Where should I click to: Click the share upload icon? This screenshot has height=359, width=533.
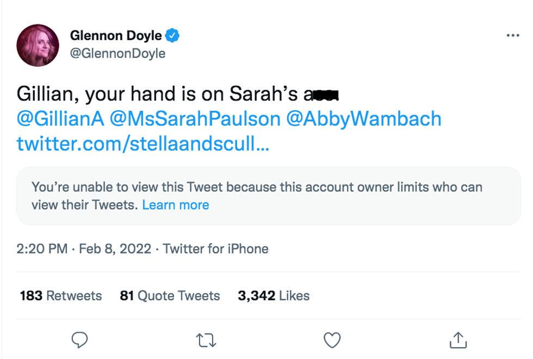(x=458, y=340)
